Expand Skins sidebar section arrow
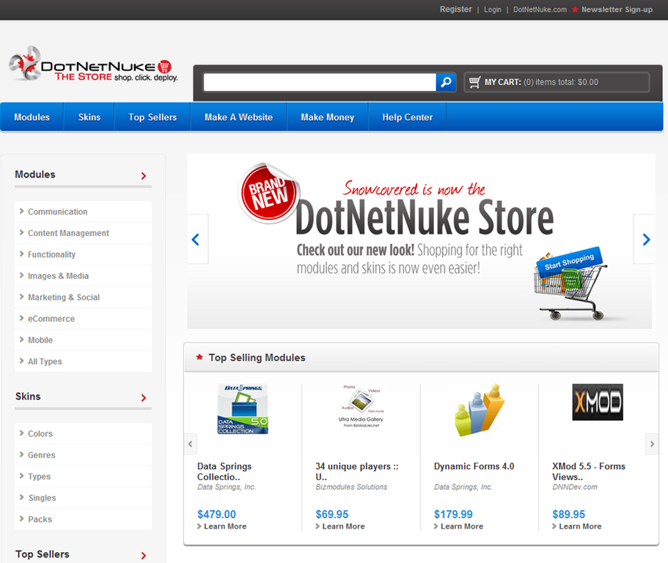 click(x=144, y=398)
